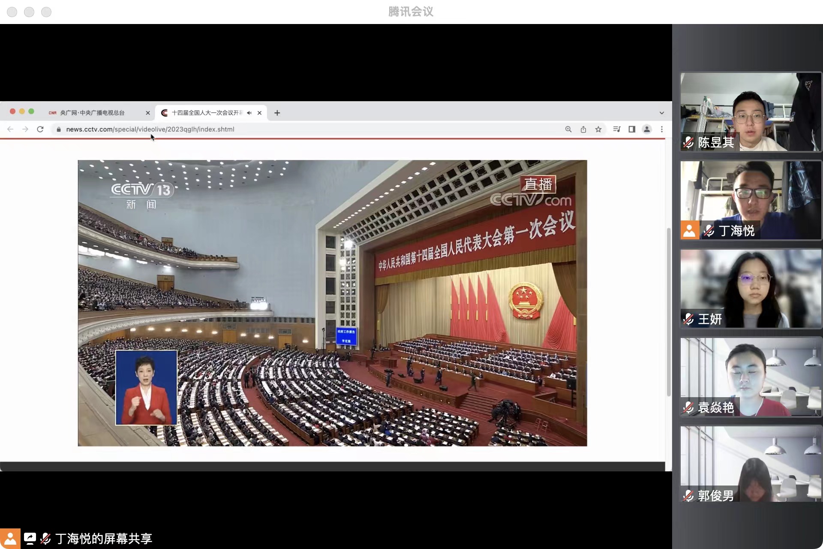
Task: Click the orange host icon in bottom bar
Action: click(x=10, y=539)
